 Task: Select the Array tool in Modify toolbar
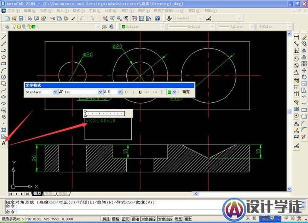tap(304, 64)
